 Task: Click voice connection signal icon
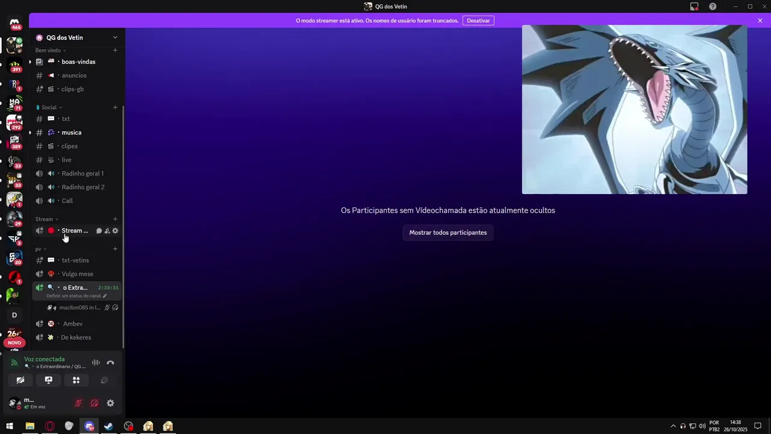pyautogui.click(x=14, y=363)
